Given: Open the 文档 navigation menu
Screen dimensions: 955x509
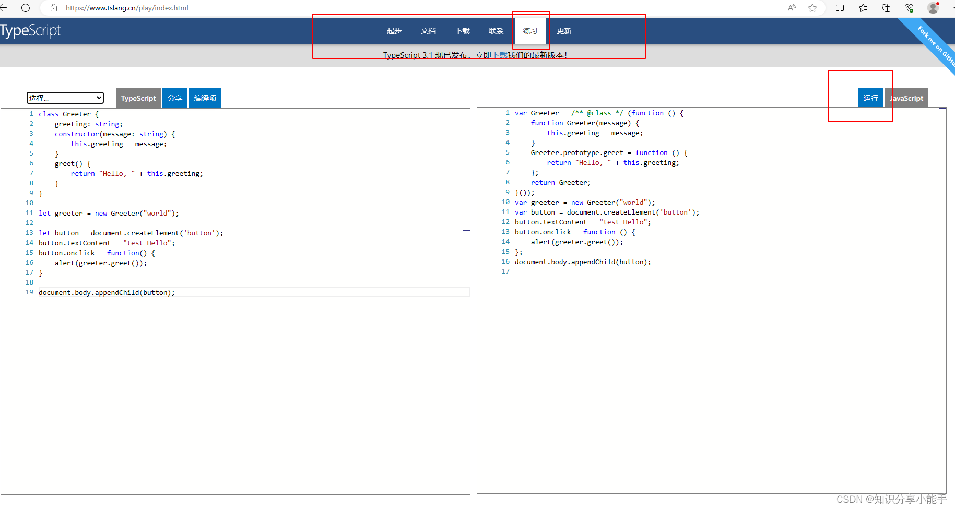Looking at the screenshot, I should coord(428,30).
